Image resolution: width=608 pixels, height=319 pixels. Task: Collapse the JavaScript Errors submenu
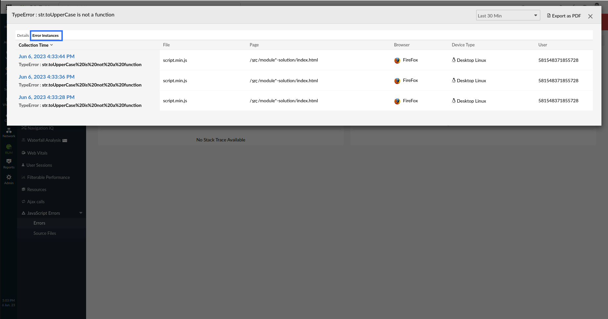coord(81,213)
